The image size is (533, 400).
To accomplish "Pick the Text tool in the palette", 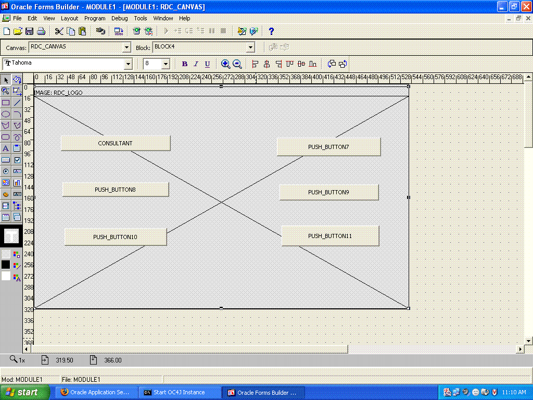I will 6,148.
